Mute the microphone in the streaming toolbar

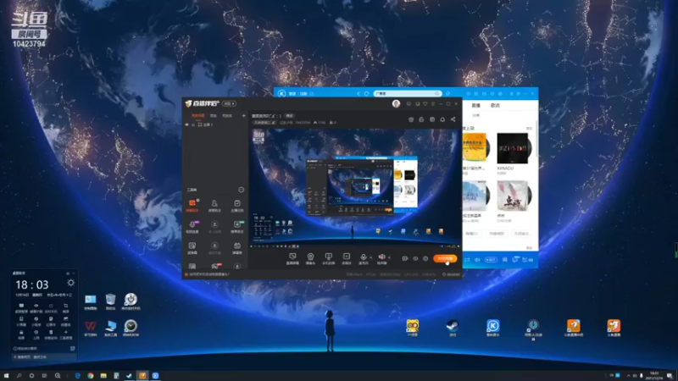(x=364, y=258)
